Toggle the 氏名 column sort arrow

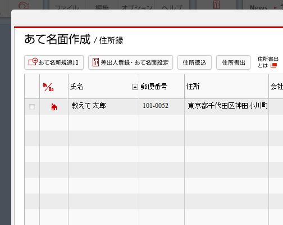click(x=135, y=87)
